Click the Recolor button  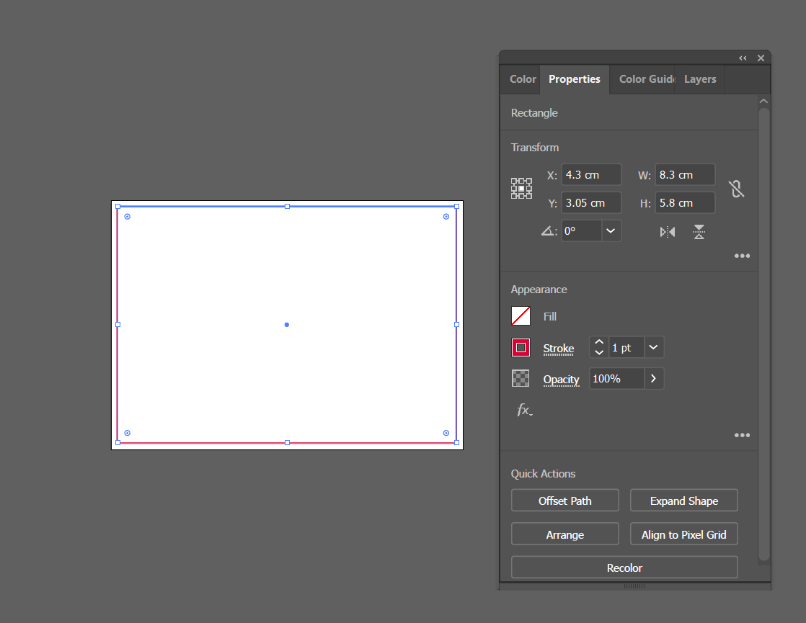(624, 568)
